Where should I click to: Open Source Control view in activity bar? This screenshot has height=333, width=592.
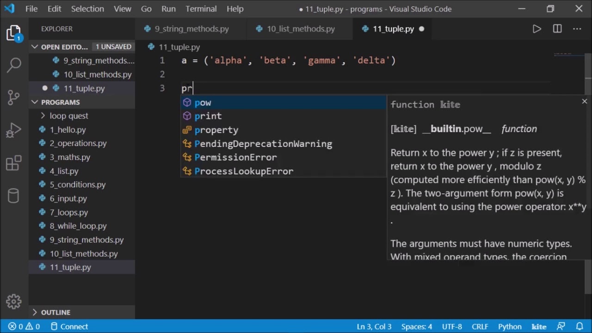click(x=14, y=97)
